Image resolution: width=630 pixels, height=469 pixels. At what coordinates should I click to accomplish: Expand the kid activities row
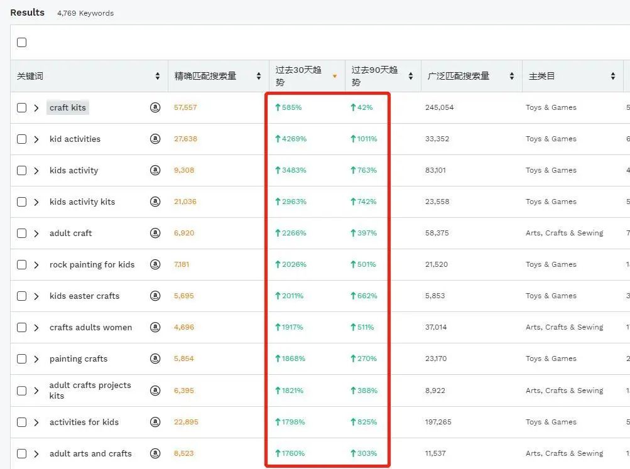pos(36,139)
